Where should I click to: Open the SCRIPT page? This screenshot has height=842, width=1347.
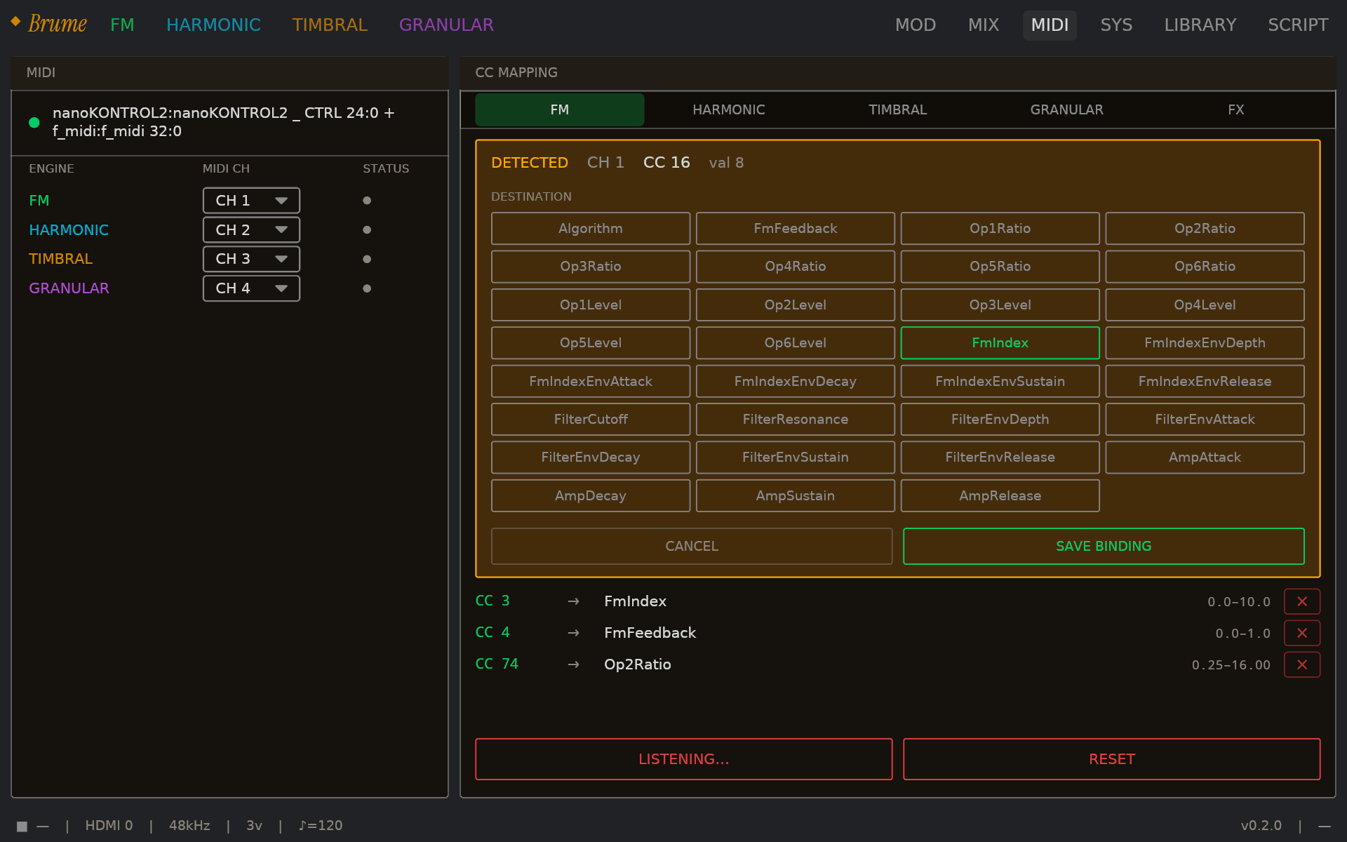(1298, 25)
